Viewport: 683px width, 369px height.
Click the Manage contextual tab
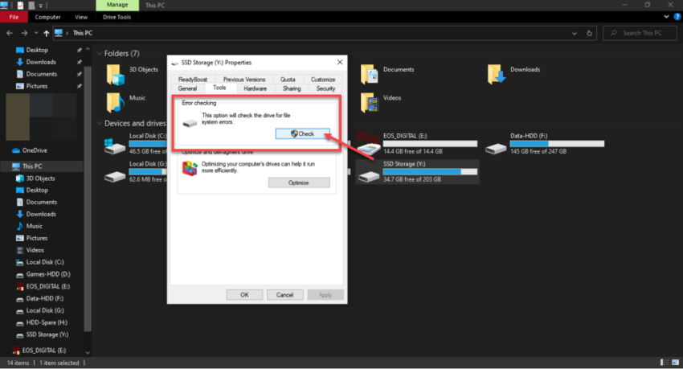117,5
